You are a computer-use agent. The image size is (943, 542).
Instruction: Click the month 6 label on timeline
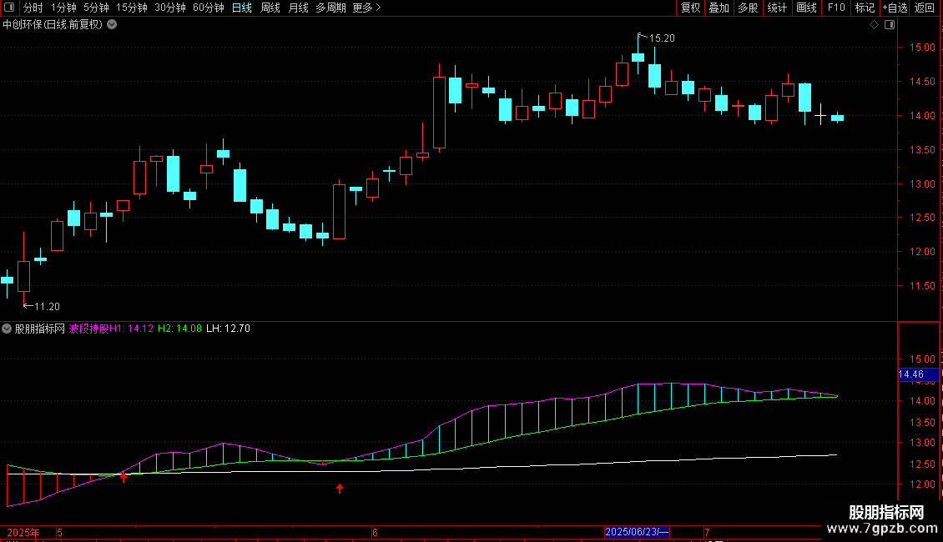click(x=375, y=532)
